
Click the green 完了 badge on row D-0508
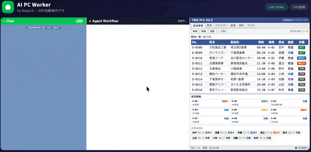coord(302,48)
